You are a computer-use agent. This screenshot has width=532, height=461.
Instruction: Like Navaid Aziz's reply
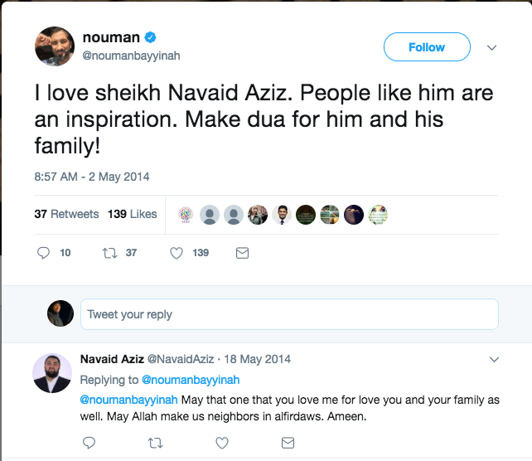(x=221, y=444)
